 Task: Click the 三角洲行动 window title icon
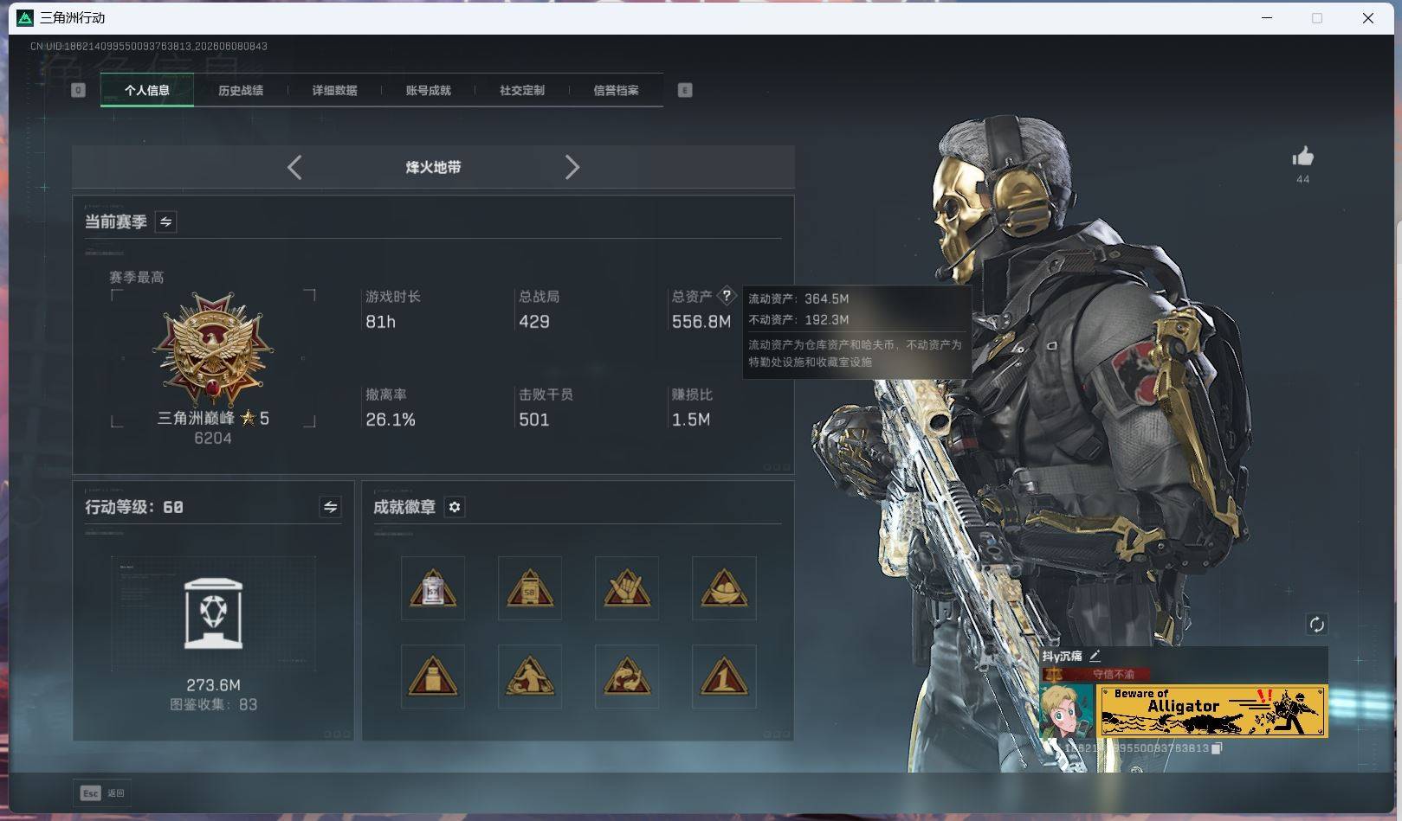click(x=25, y=17)
